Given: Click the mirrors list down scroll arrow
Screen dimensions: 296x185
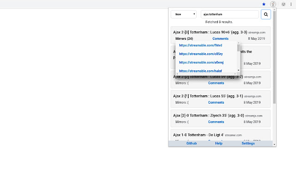Looking at the screenshot, I should (x=239, y=70).
